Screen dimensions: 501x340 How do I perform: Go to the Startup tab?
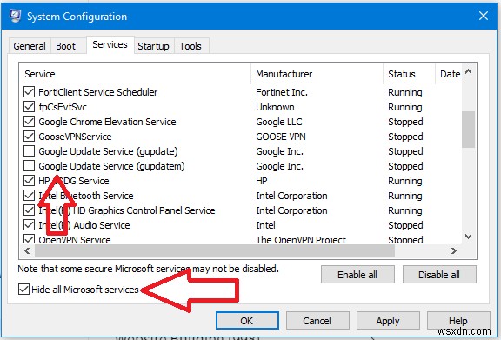(x=153, y=46)
